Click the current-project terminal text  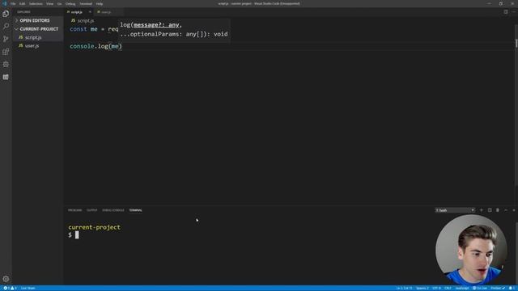coord(94,227)
